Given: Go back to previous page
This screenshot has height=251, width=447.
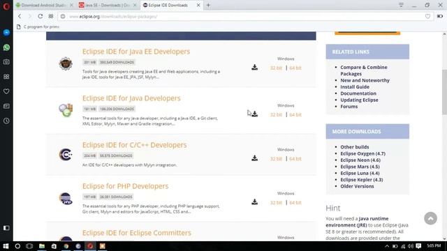Looking at the screenshot, I should 20,17.
